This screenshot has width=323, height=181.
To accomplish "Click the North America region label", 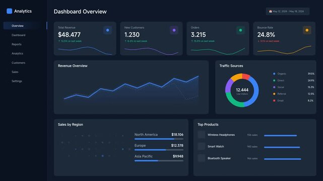I will click(x=146, y=135).
